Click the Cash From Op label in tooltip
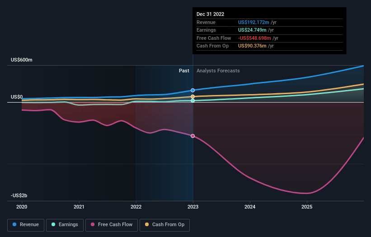 tap(212, 46)
